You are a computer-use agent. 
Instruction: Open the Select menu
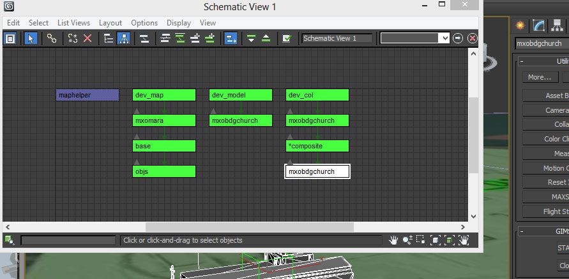click(38, 23)
